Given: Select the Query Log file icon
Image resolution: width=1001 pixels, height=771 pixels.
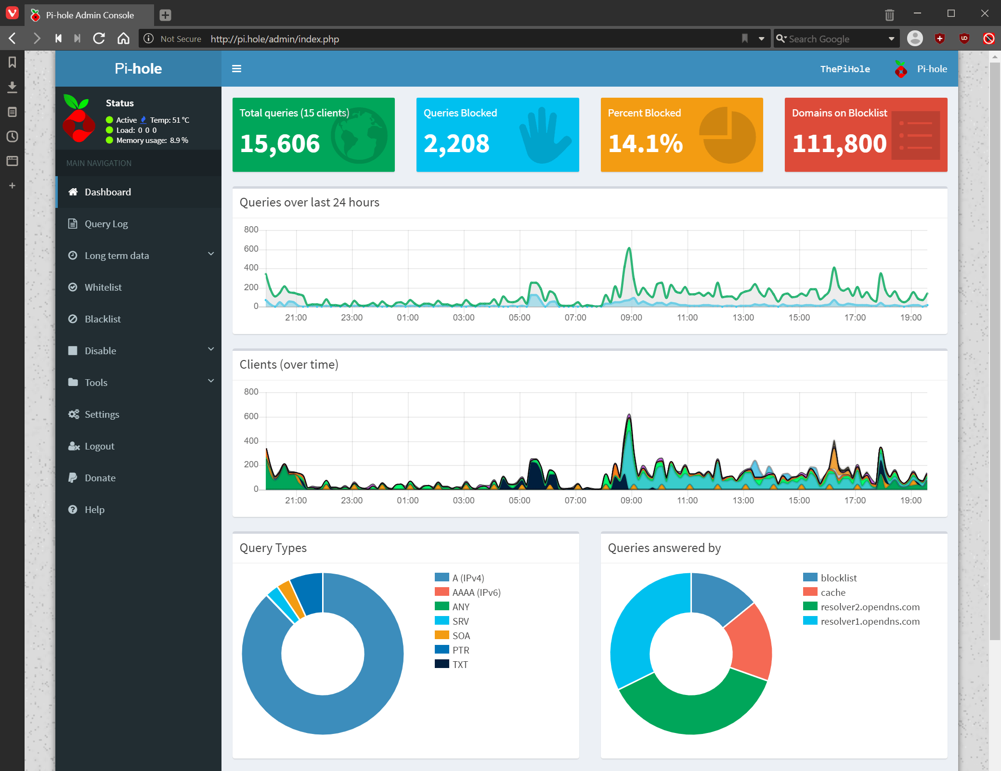Looking at the screenshot, I should (x=73, y=223).
